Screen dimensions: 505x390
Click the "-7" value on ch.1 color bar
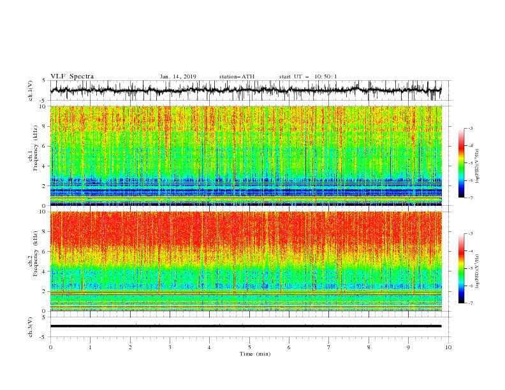coord(471,198)
